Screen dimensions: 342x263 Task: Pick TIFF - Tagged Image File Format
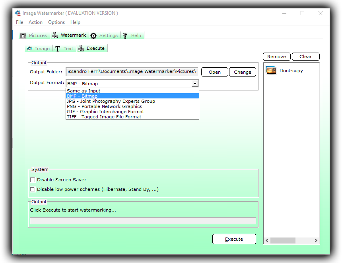coord(132,117)
